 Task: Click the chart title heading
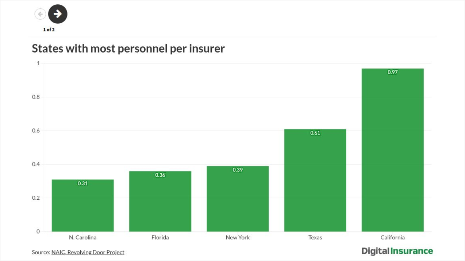(x=128, y=49)
